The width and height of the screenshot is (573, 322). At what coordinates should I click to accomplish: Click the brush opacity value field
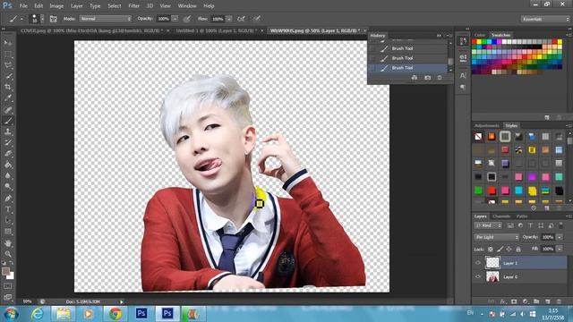(x=163, y=19)
